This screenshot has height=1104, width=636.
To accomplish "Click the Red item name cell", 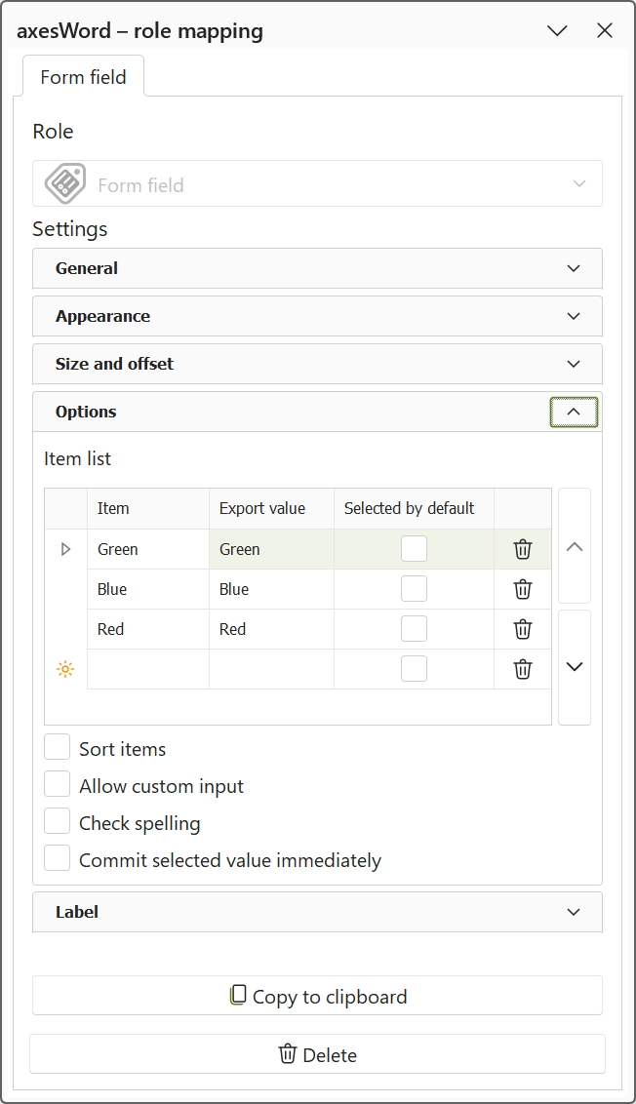I will [148, 629].
